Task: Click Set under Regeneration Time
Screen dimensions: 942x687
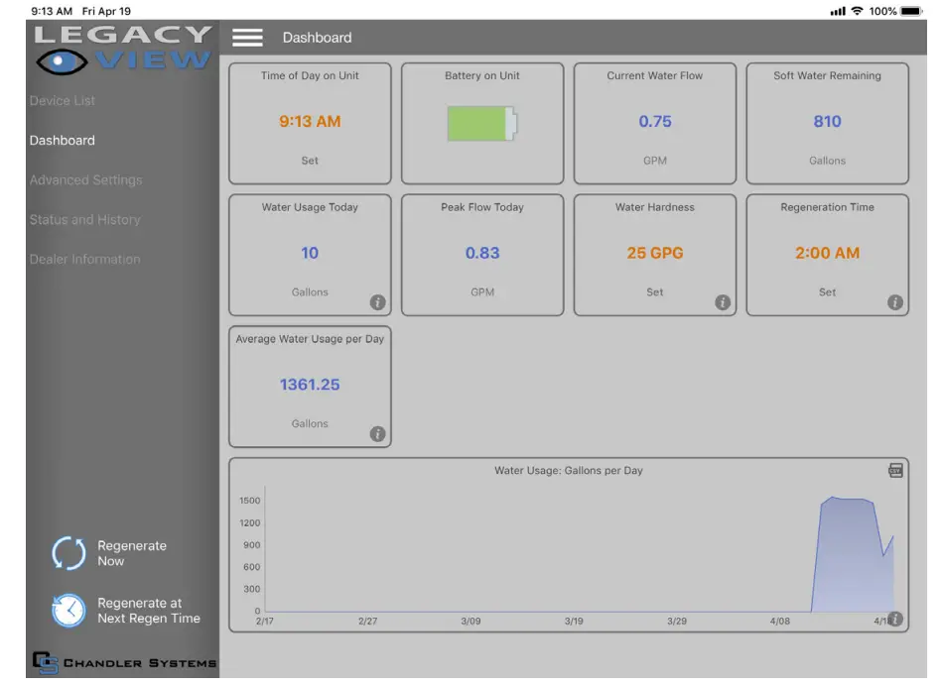Action: [x=827, y=291]
